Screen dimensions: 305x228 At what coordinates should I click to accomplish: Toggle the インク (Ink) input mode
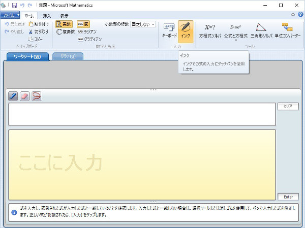pos(186,31)
